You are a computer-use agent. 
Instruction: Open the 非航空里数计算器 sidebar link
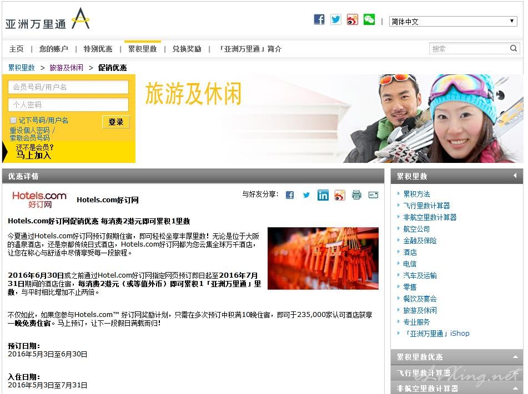pos(430,218)
